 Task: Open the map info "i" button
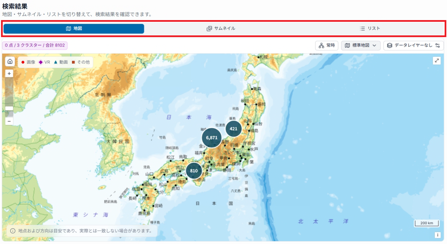click(438, 235)
